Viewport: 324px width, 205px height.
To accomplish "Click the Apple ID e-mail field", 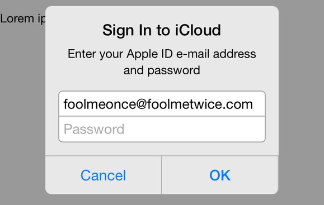I will click(162, 104).
